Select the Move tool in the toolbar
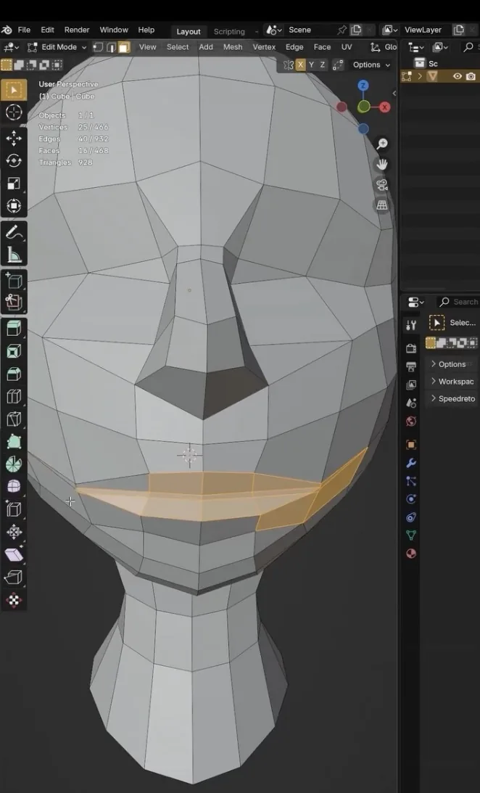 pos(14,138)
